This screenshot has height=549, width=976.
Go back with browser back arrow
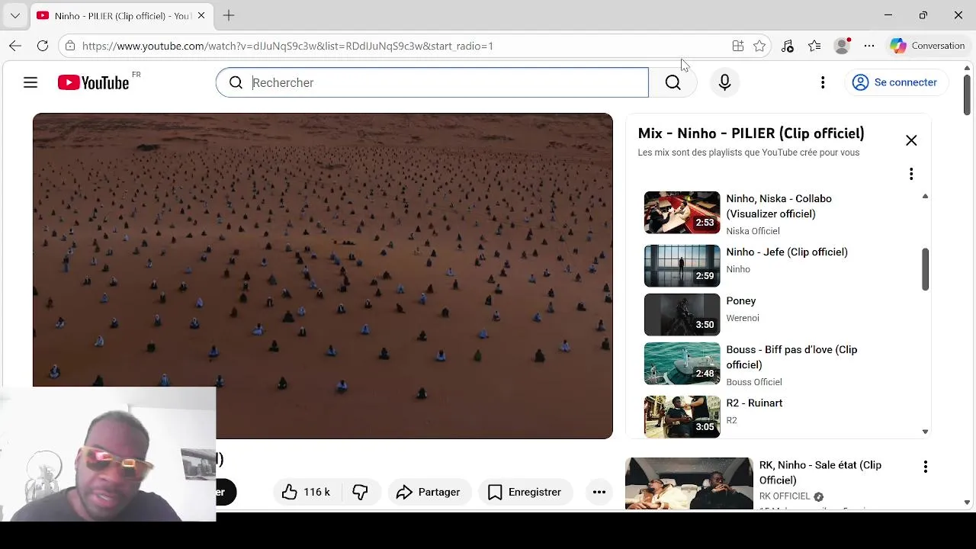15,46
